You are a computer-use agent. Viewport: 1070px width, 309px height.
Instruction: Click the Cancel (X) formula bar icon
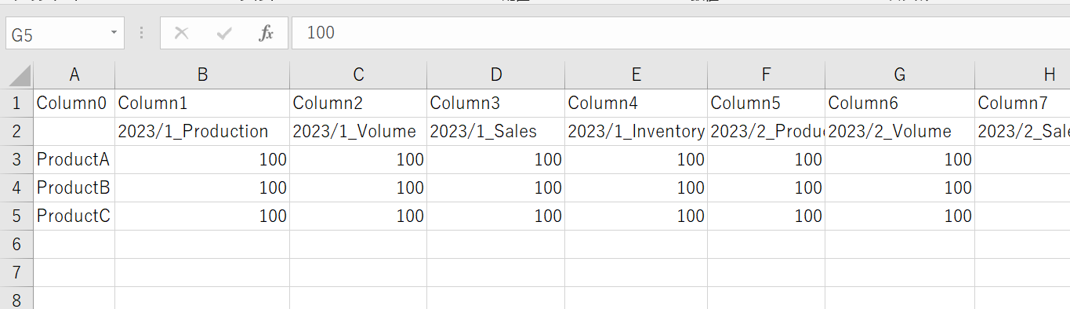point(181,33)
